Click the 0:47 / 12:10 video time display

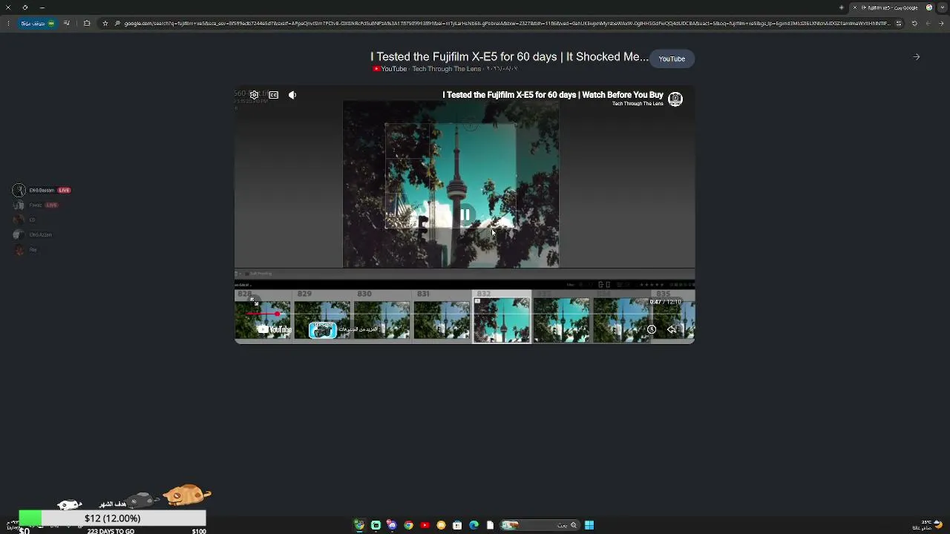[x=665, y=302]
